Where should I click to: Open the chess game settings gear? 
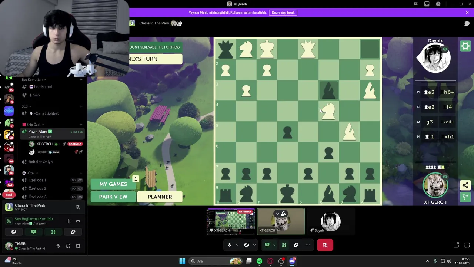coord(465,46)
